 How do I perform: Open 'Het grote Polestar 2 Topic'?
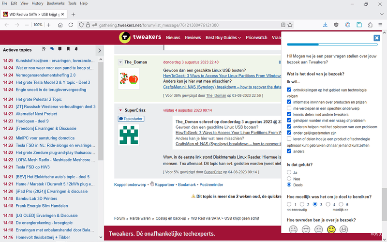coord(39,99)
